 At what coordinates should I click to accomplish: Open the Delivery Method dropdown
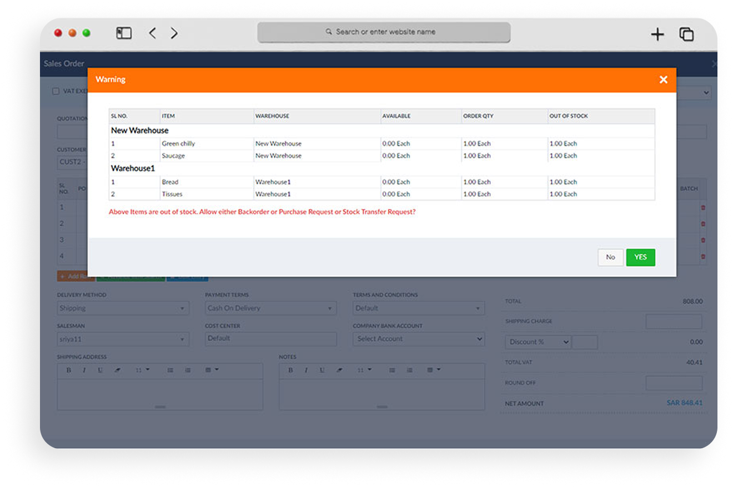123,308
